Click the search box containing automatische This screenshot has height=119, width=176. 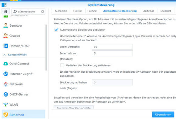[x=29, y=12]
